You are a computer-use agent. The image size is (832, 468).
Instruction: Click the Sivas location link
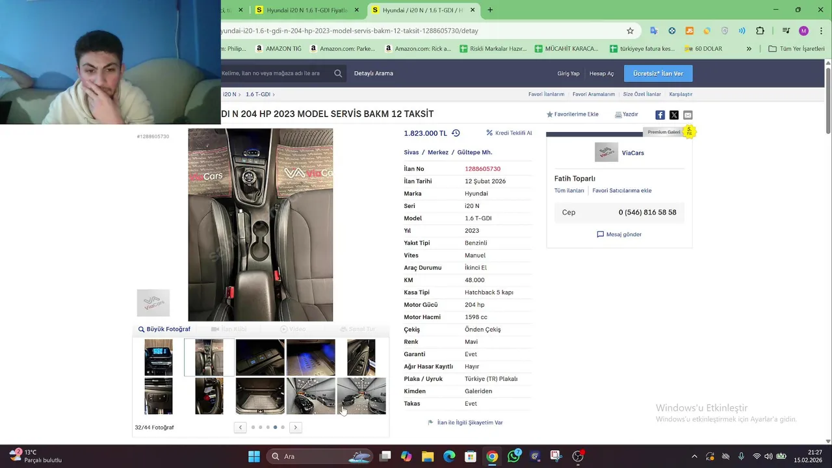tap(411, 152)
